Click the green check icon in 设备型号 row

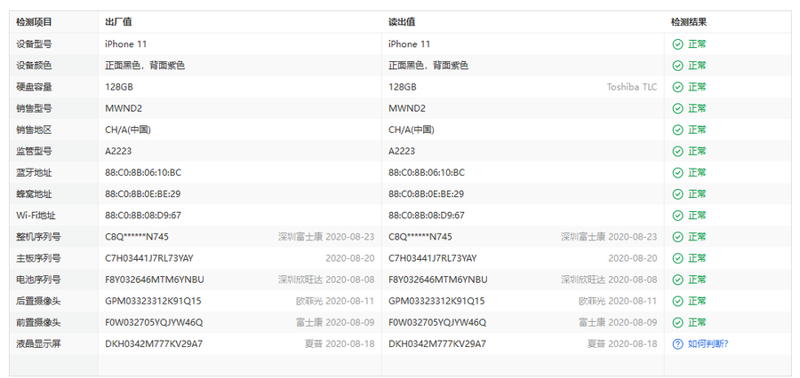(x=677, y=44)
